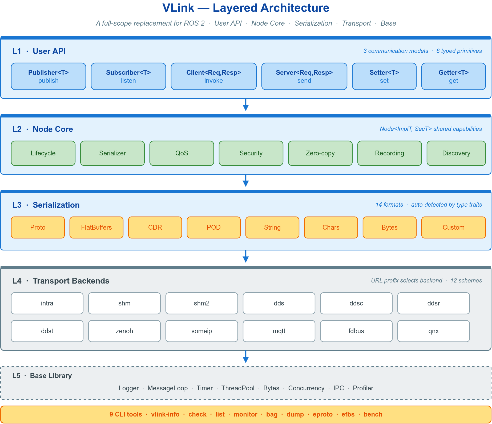
Task: Click the qnx transport backend box
Action: pos(434,331)
